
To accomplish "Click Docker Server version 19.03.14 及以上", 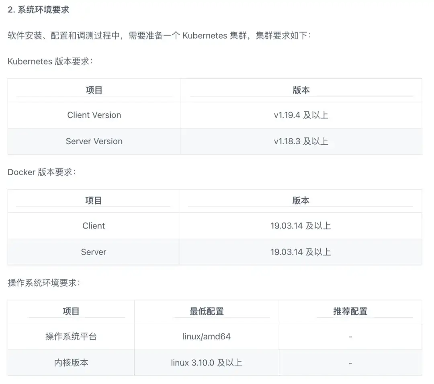I will (x=301, y=252).
